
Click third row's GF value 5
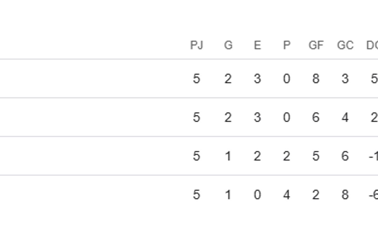[x=316, y=156]
